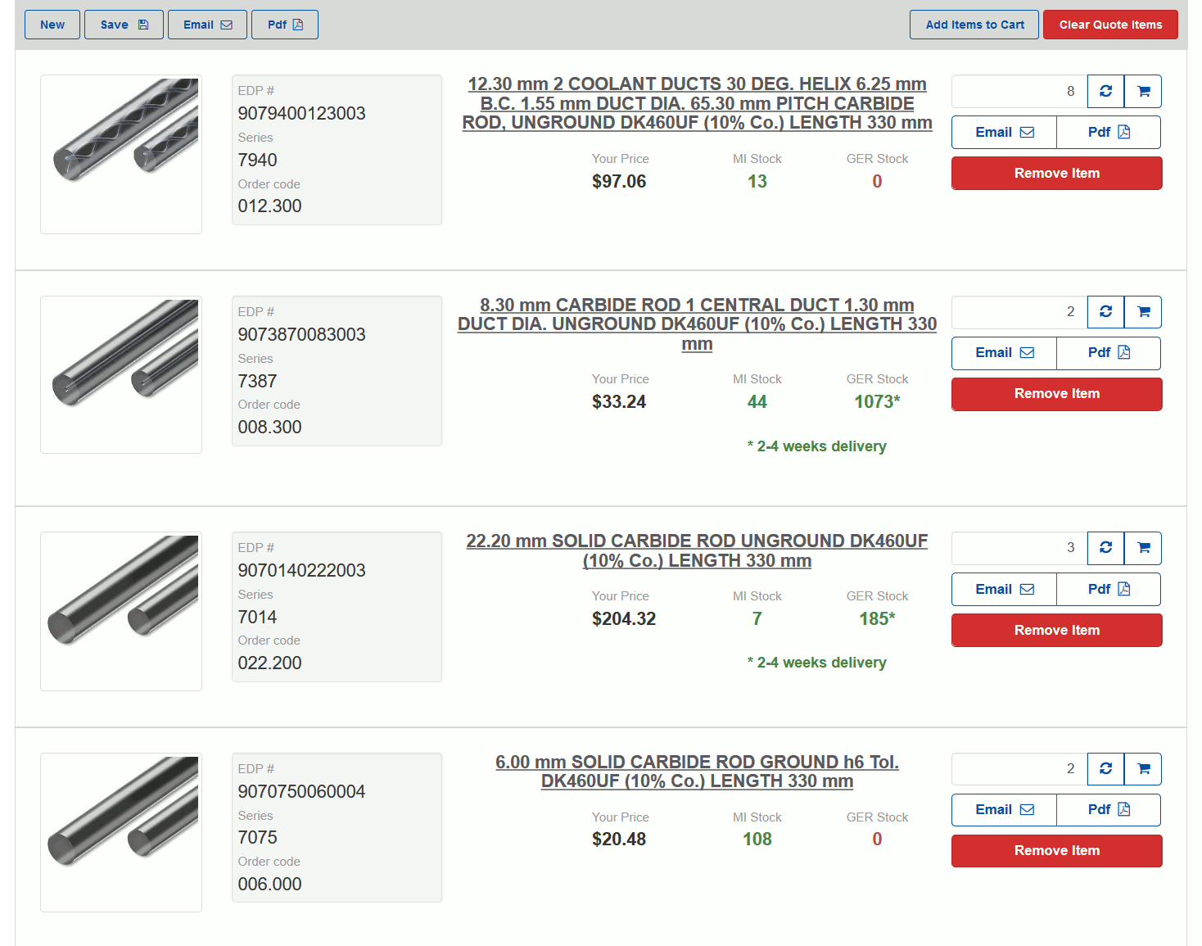Viewport: 1202px width, 946px height.
Task: Remove the 8.30 mm carbide rod item
Action: point(1056,394)
